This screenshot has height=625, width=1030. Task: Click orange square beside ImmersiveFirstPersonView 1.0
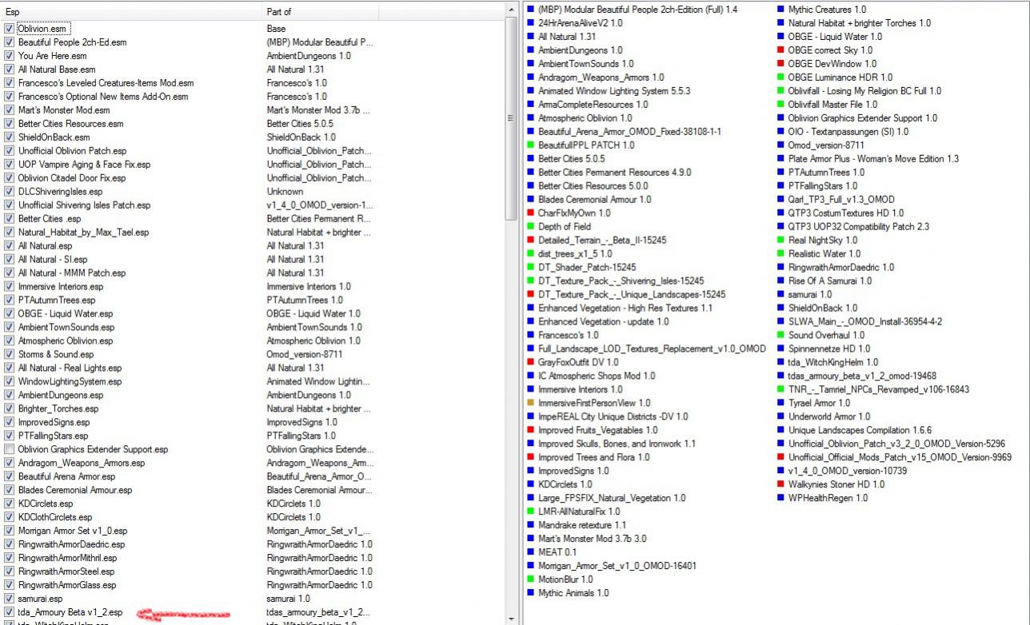pyautogui.click(x=530, y=404)
